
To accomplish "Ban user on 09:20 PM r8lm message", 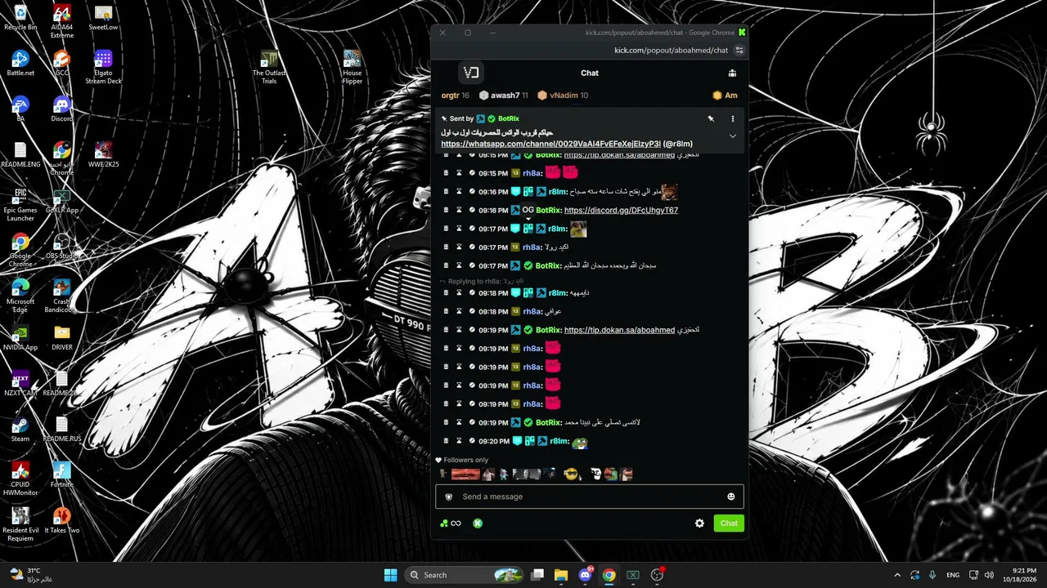I will [x=472, y=441].
